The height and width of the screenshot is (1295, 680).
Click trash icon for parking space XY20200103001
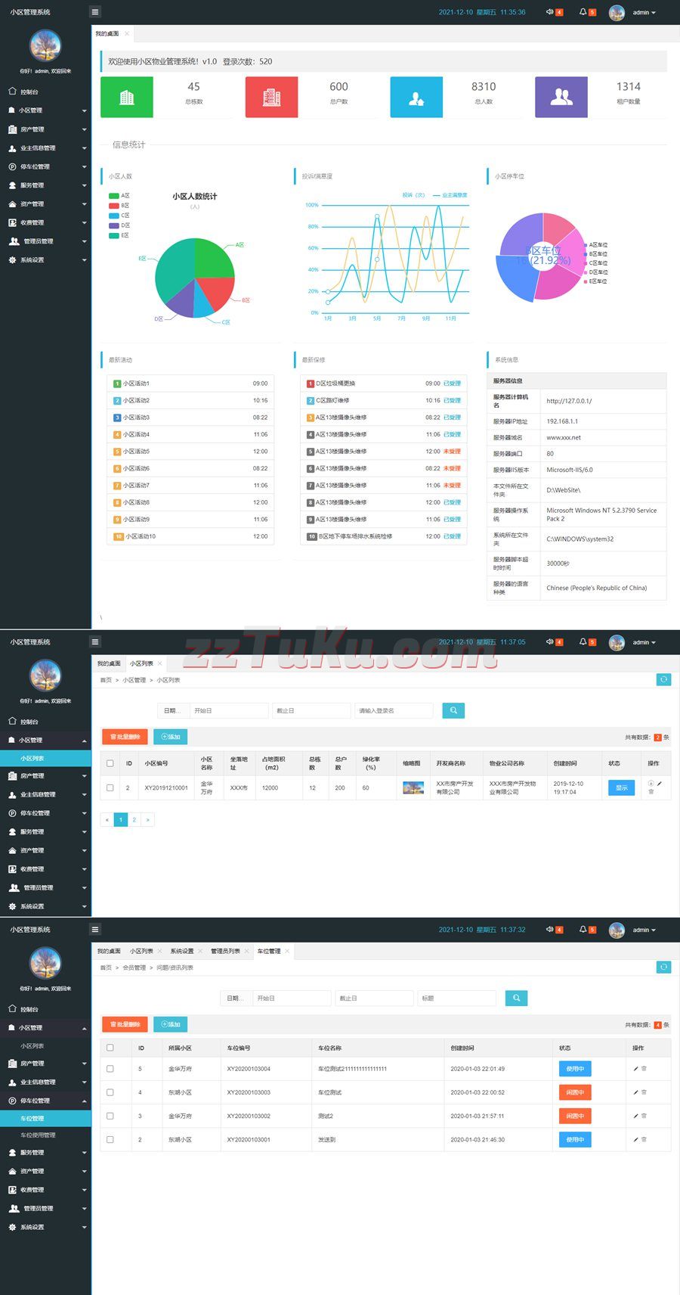pyautogui.click(x=644, y=1139)
